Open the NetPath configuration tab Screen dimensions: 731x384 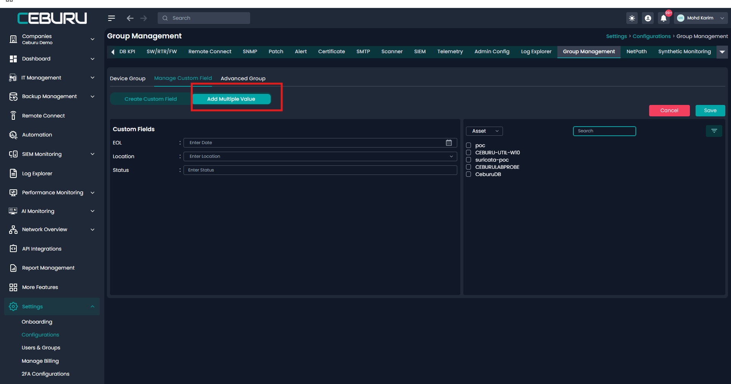tap(637, 52)
